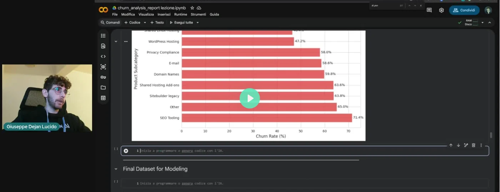The height and width of the screenshot is (192, 500).
Task: Open the data table sidebar icon
Action: click(x=103, y=98)
